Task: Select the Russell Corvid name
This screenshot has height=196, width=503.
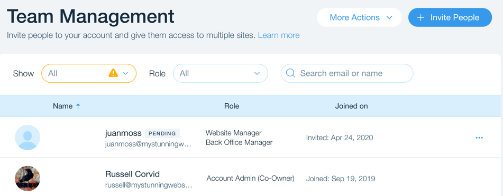Action: (x=132, y=174)
